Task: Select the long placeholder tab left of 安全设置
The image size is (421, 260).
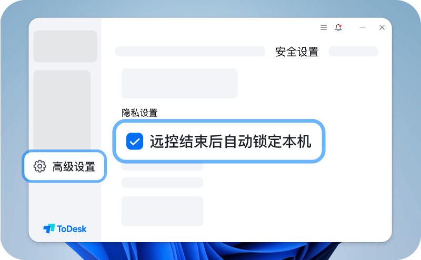Action: pyautogui.click(x=190, y=51)
